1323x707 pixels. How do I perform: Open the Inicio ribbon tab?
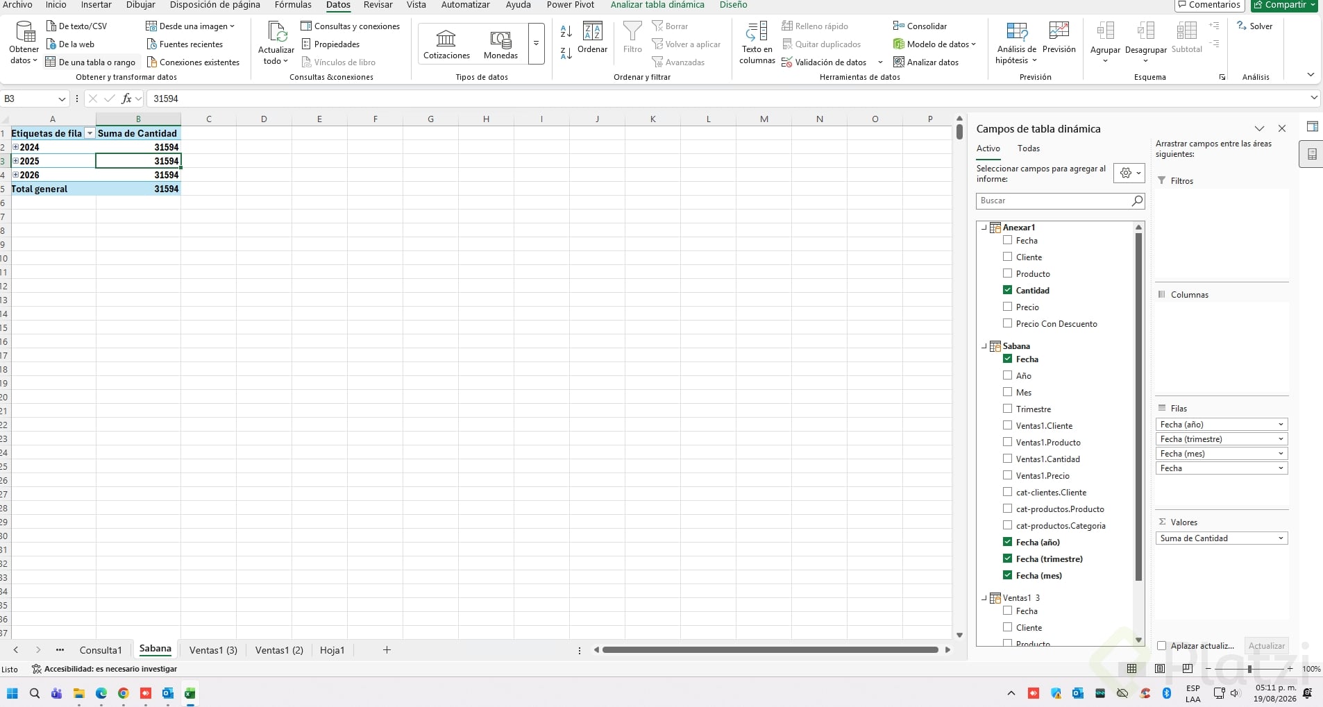(56, 5)
